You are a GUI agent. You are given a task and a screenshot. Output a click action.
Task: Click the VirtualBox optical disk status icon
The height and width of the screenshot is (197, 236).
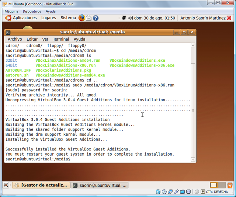(x=164, y=192)
